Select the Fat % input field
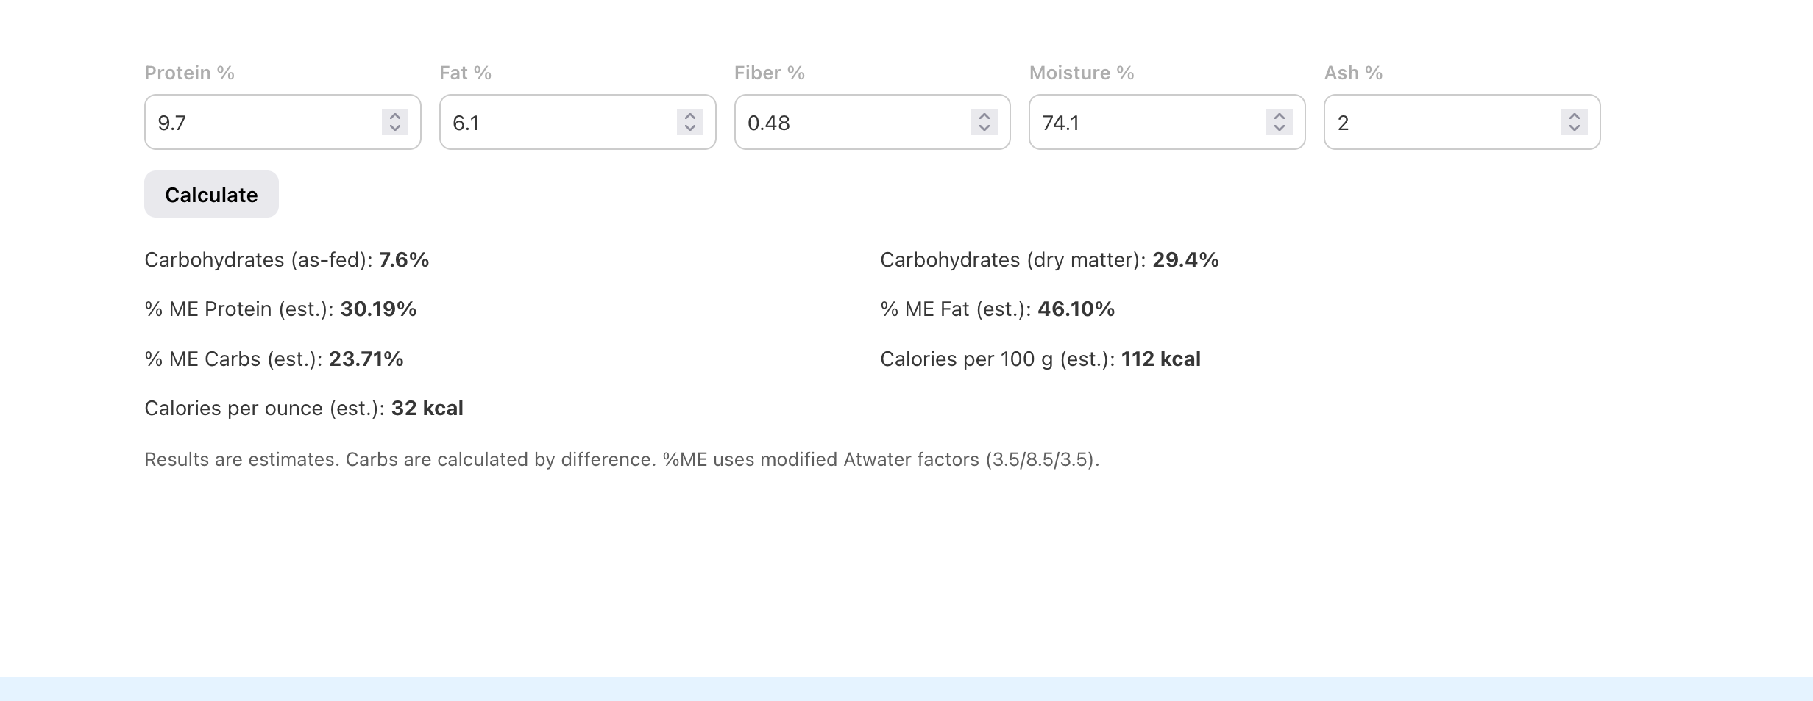 point(552,122)
